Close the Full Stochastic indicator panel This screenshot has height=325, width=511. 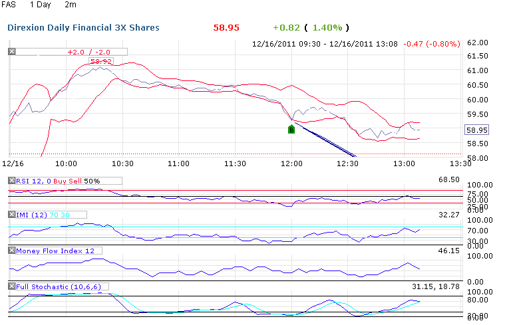pyautogui.click(x=12, y=286)
